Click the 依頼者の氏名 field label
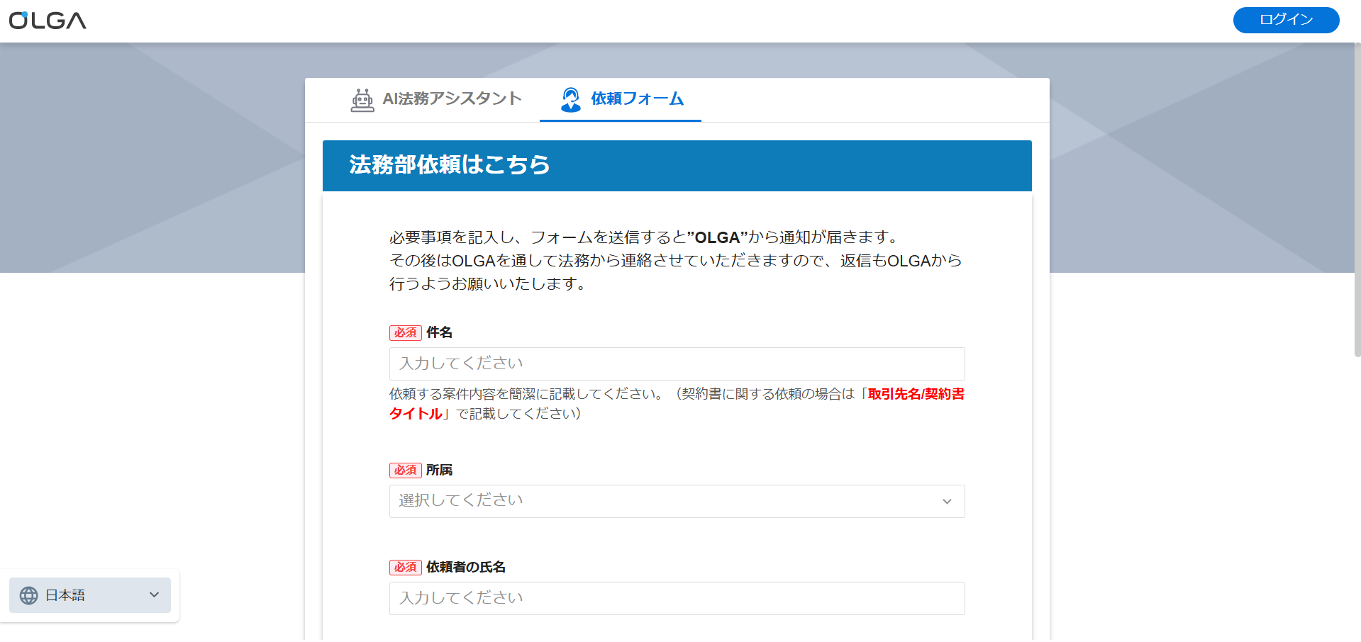 click(x=465, y=568)
